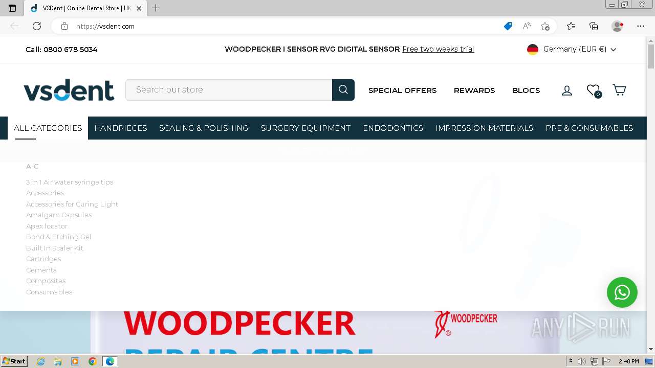This screenshot has width=655, height=368.
Task: Open the tab actions menu icon
Action: [12, 8]
